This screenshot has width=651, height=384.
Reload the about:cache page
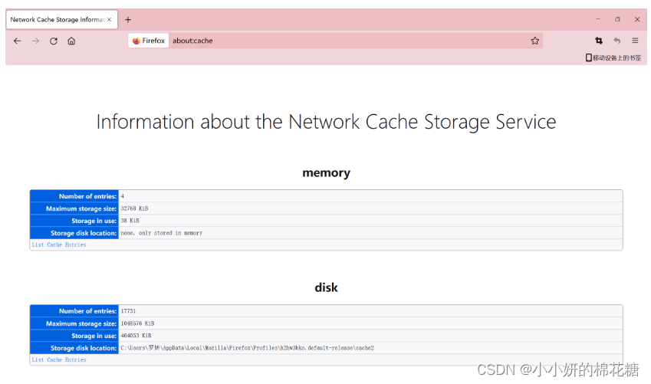pos(54,41)
